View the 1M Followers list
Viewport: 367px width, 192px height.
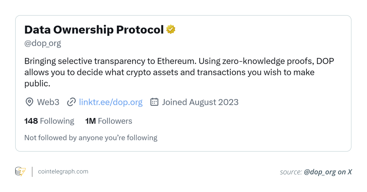click(109, 121)
